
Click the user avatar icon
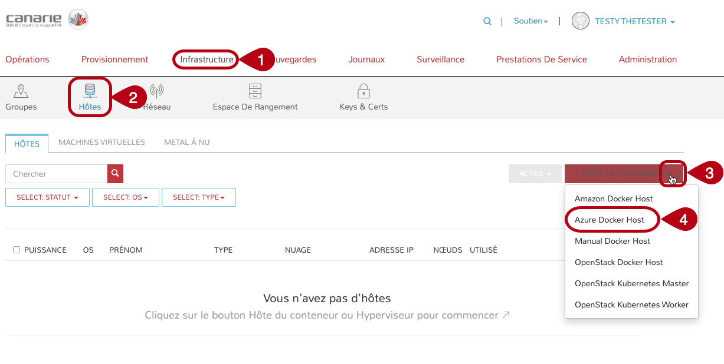tap(581, 21)
